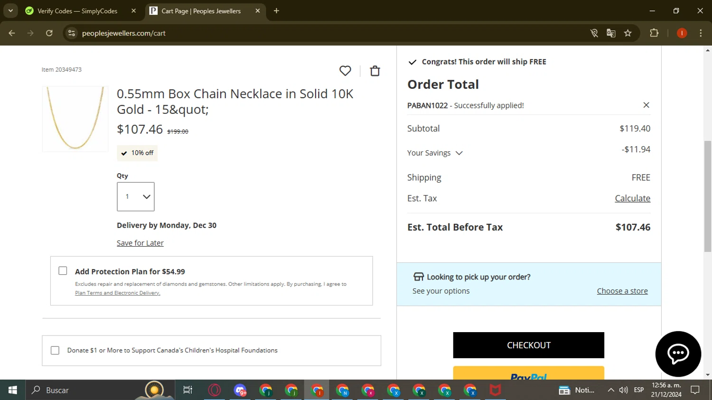Screen dimensions: 712x400
Task: Click Save for Later link
Action: [x=140, y=243]
